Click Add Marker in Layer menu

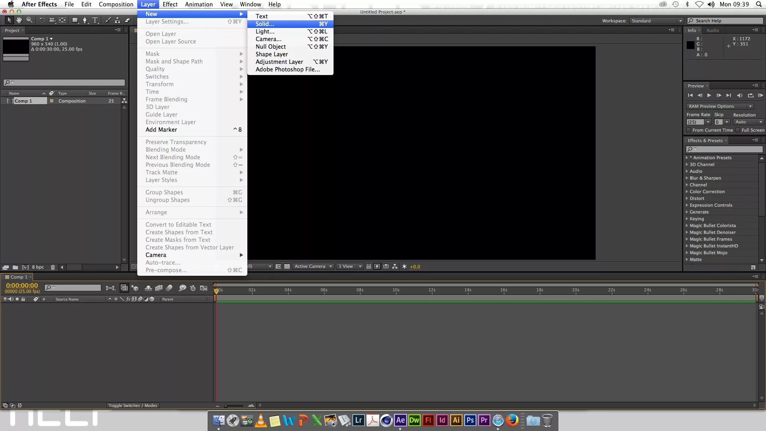[x=192, y=130]
